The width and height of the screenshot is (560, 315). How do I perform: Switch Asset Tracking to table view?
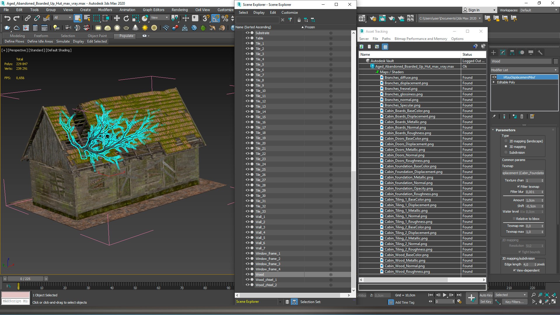click(x=385, y=47)
